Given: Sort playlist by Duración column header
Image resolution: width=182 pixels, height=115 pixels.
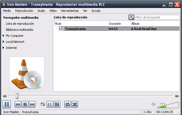Looking at the screenshot, I should coord(119,24).
